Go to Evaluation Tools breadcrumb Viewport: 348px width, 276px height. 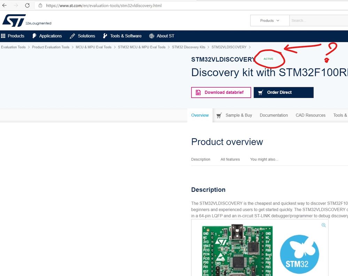click(x=13, y=47)
